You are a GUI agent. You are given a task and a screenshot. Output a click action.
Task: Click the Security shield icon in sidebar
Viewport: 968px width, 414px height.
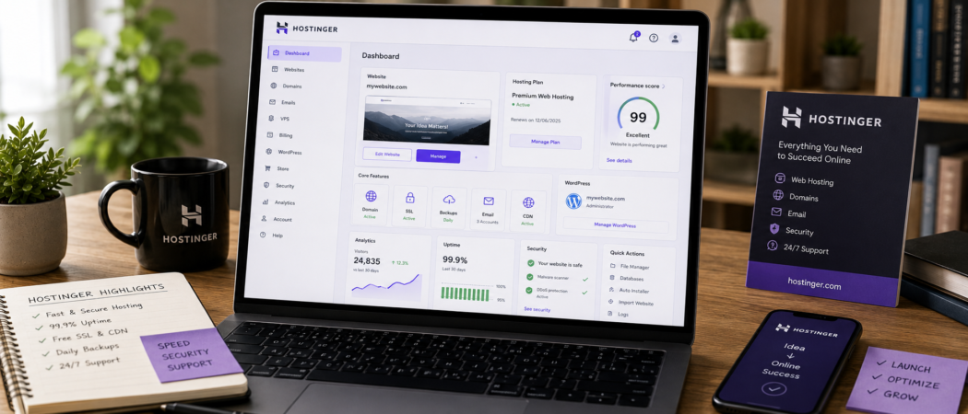click(x=266, y=185)
